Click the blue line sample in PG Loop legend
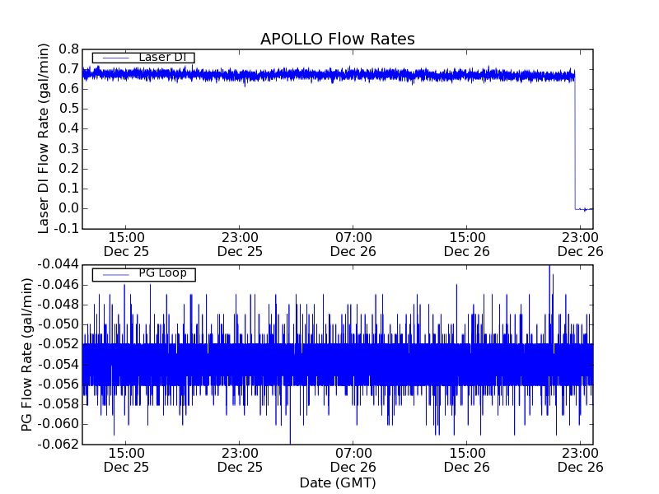The image size is (659, 494). coord(114,274)
